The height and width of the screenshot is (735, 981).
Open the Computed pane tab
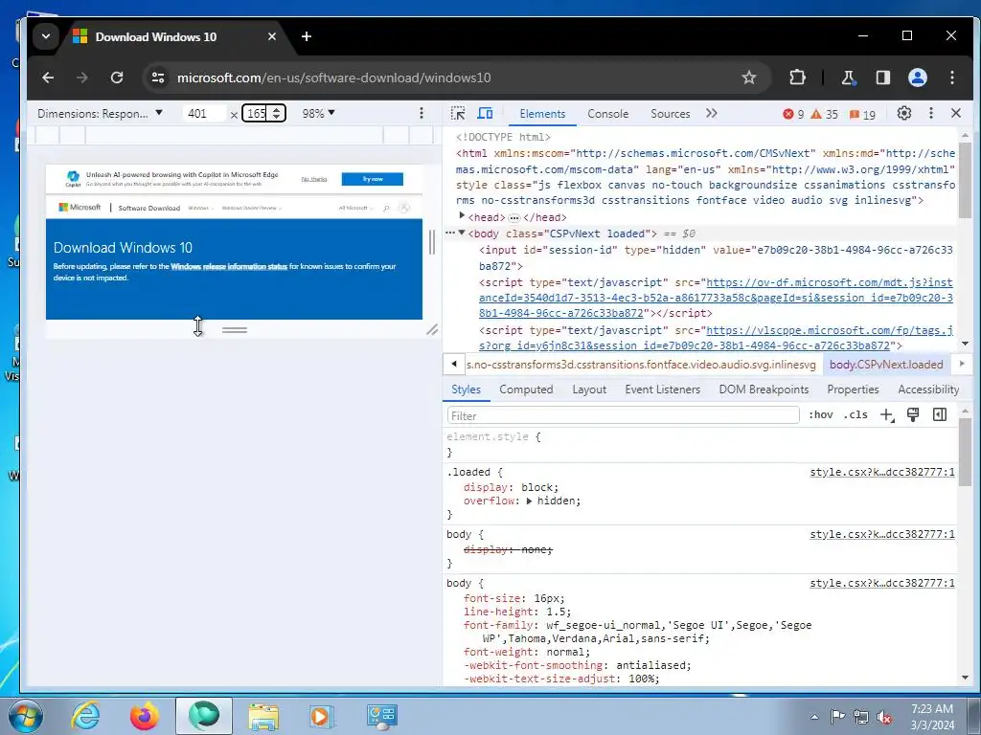point(526,390)
